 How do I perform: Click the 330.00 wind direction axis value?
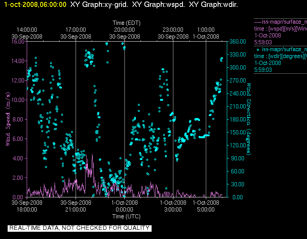[x=238, y=55]
